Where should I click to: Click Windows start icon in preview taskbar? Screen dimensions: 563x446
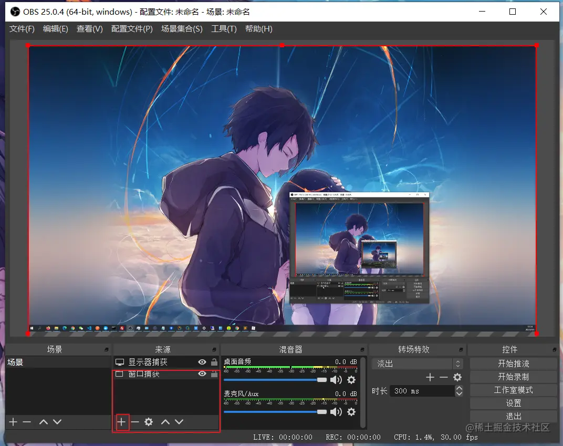coord(32,328)
